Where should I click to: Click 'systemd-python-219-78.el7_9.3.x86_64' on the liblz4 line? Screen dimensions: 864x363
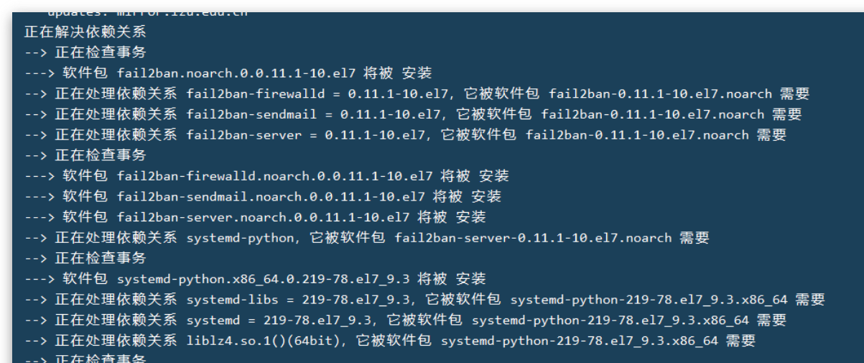[579, 341]
